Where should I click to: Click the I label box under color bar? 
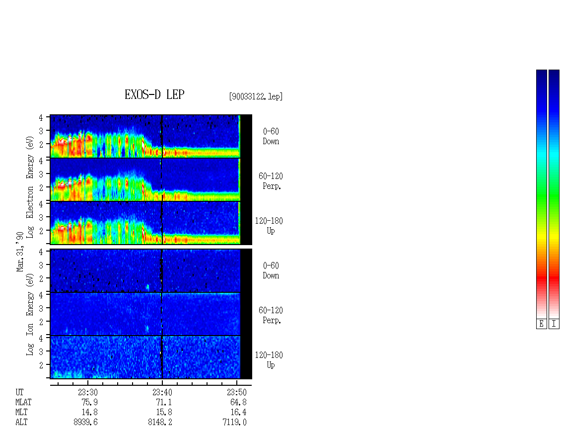coord(554,324)
